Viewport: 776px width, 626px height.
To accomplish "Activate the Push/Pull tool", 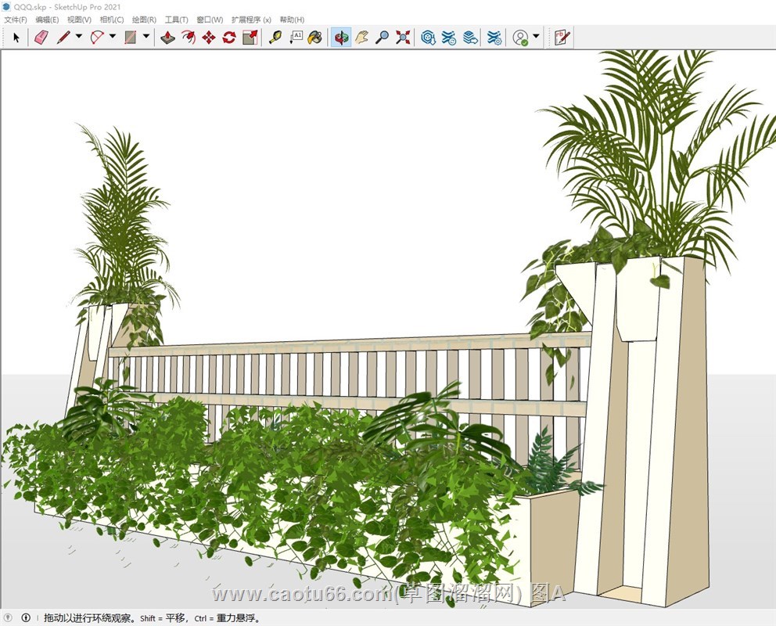I will pyautogui.click(x=168, y=37).
